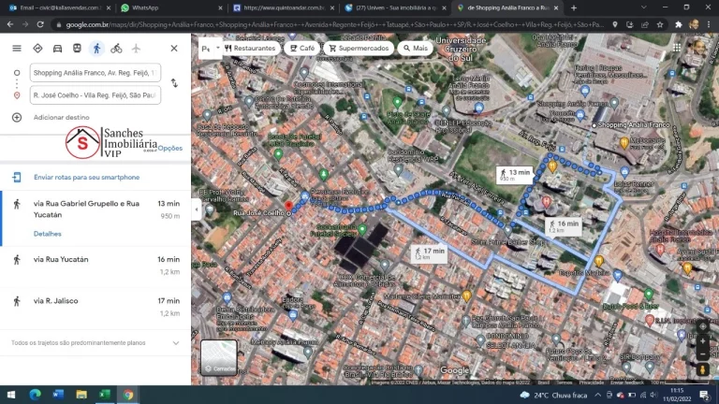Open the Google Maps hamburger menu

tap(17, 48)
